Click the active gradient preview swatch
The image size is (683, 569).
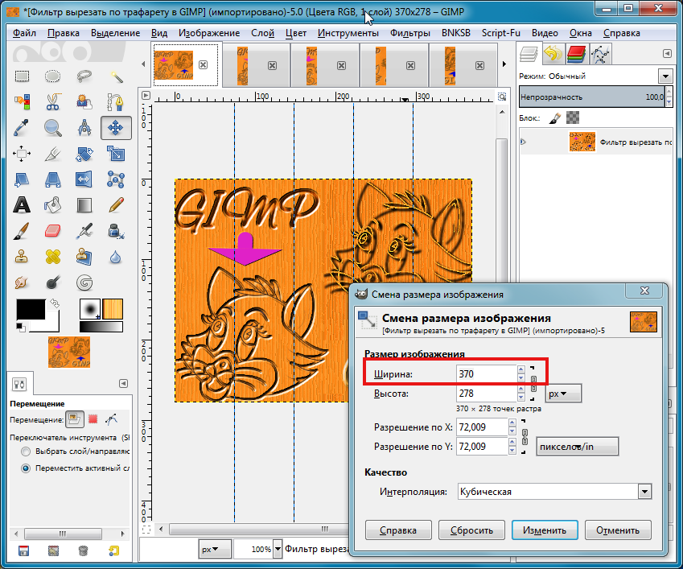point(101,327)
